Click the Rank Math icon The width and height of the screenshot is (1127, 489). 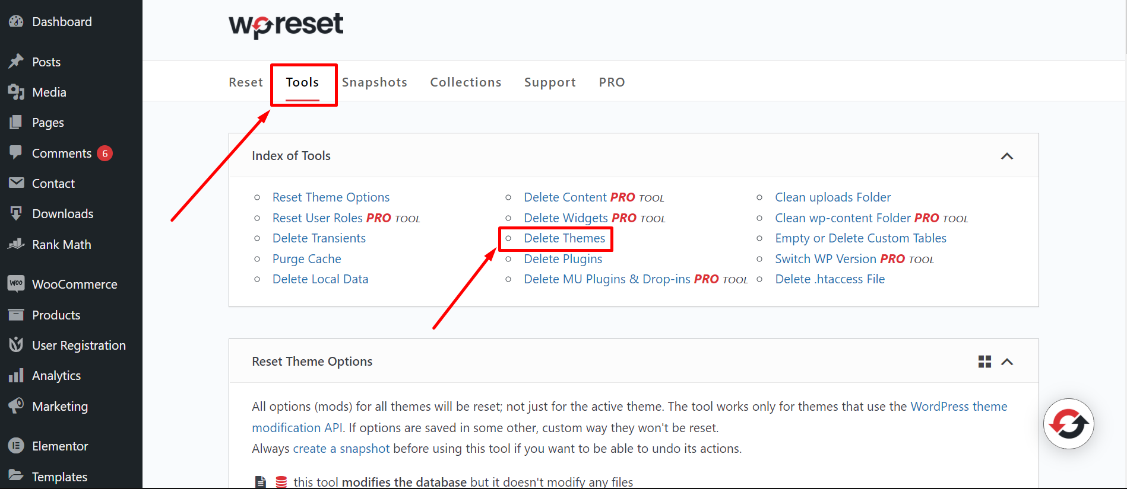[x=16, y=244]
